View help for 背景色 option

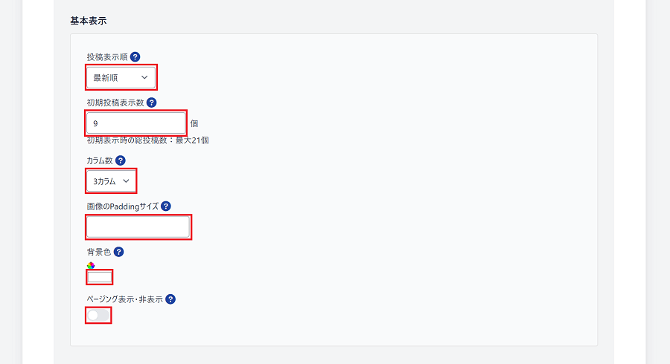119,252
